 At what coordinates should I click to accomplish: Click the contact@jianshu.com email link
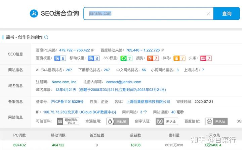click(x=124, y=82)
